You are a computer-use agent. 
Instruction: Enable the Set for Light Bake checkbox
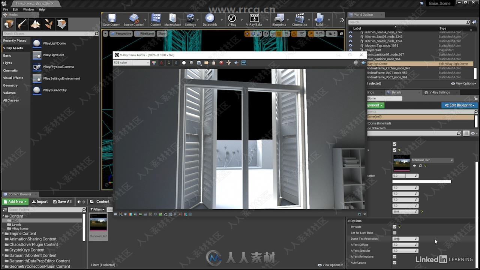point(394,233)
